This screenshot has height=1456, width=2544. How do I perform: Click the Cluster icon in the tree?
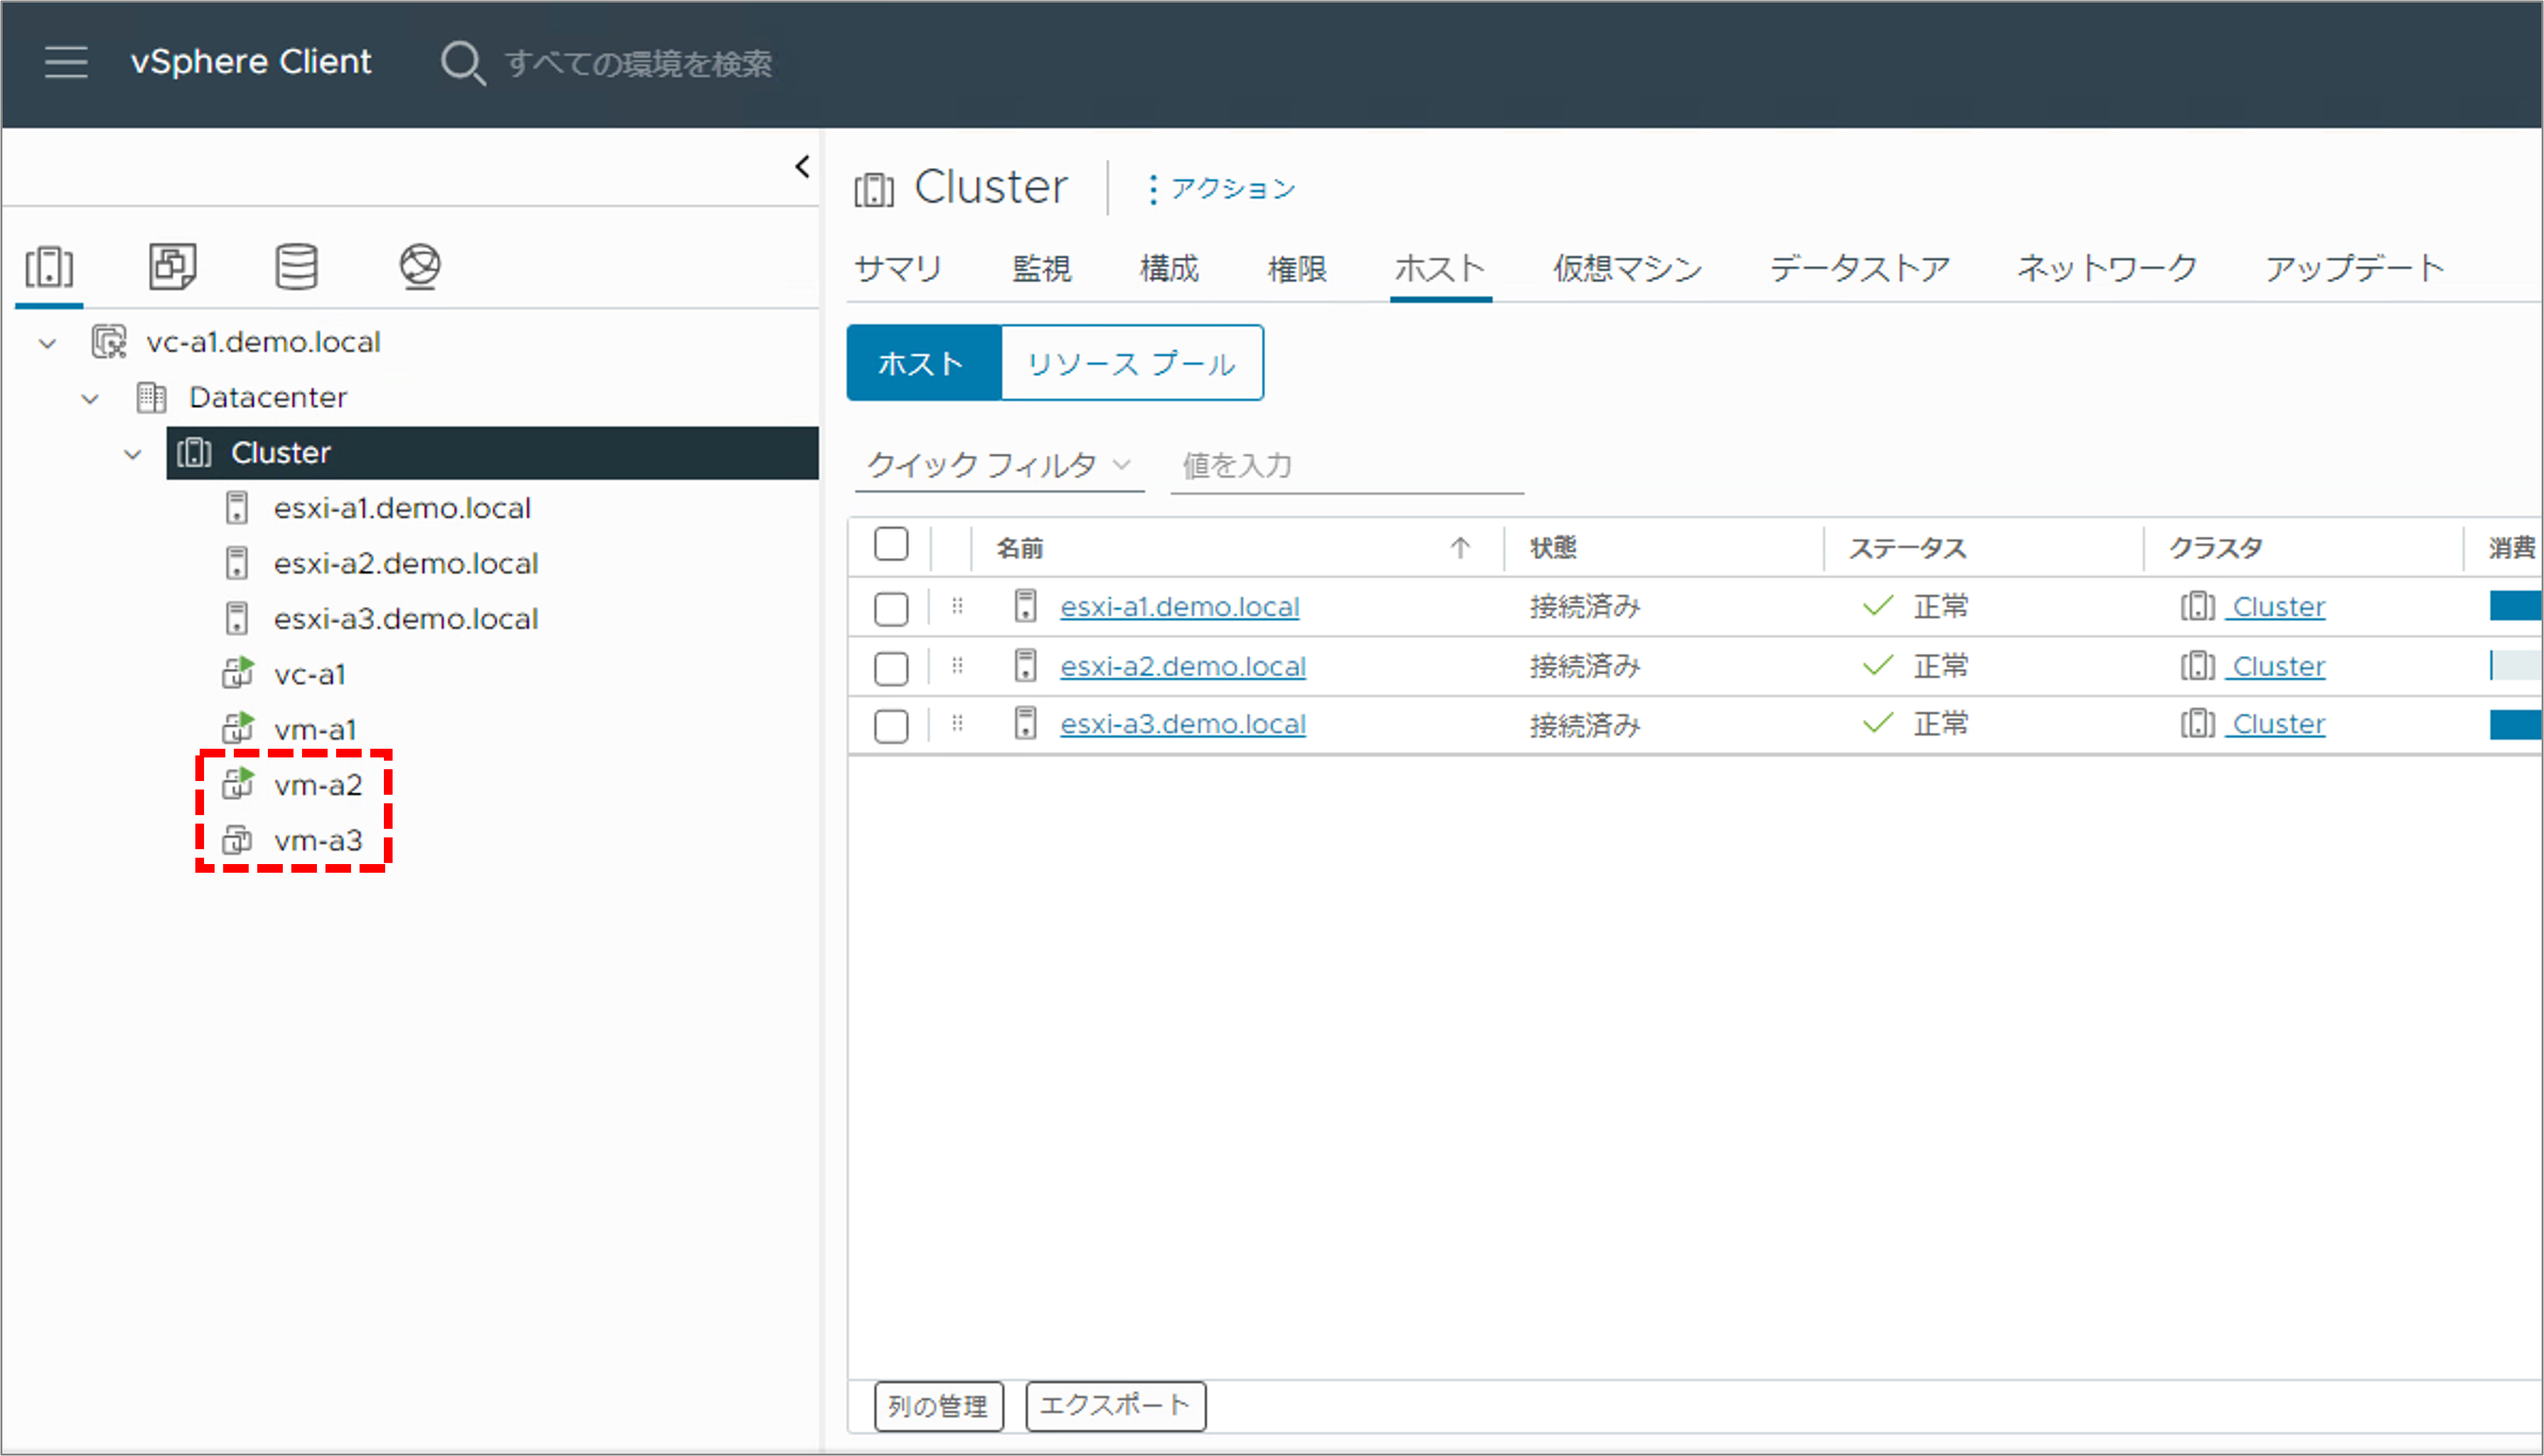(194, 453)
